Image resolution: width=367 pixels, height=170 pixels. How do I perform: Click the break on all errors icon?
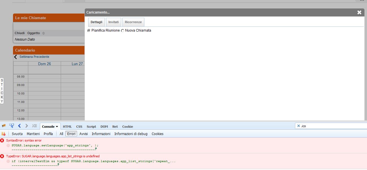3,134
